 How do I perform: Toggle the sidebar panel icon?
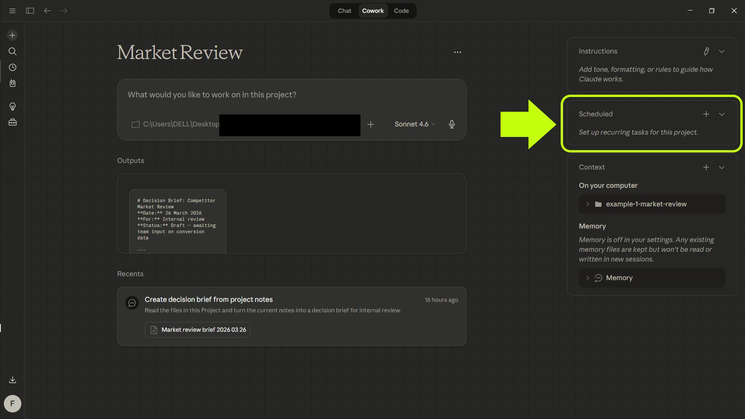click(x=30, y=11)
